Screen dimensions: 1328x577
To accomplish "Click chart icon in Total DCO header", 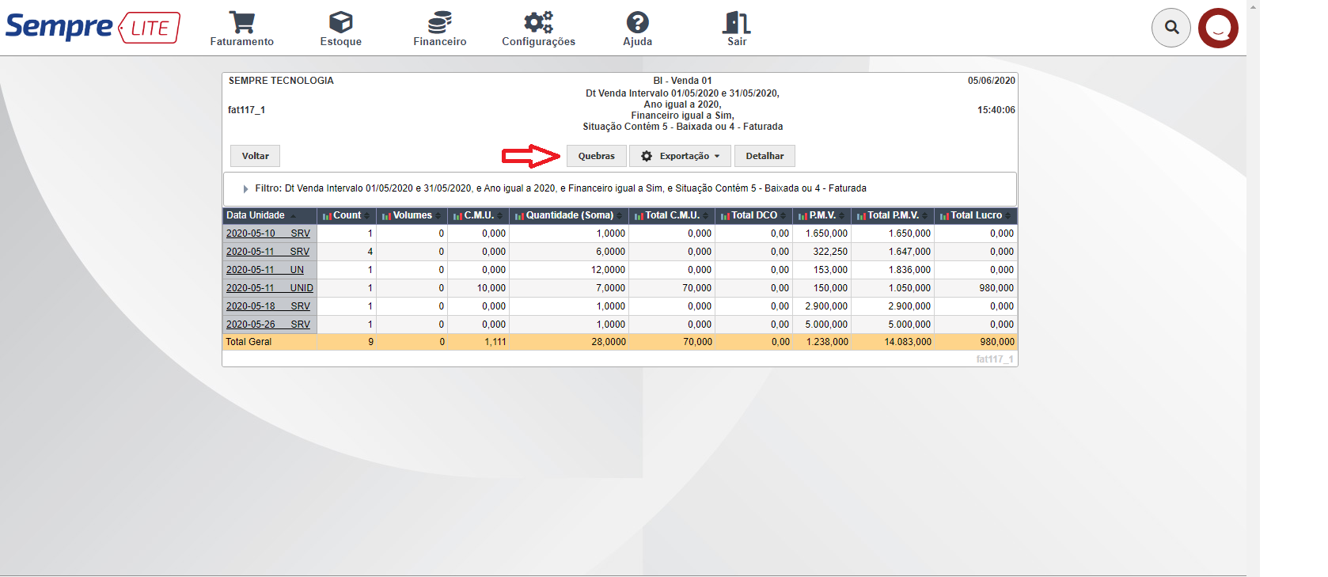I will click(725, 216).
